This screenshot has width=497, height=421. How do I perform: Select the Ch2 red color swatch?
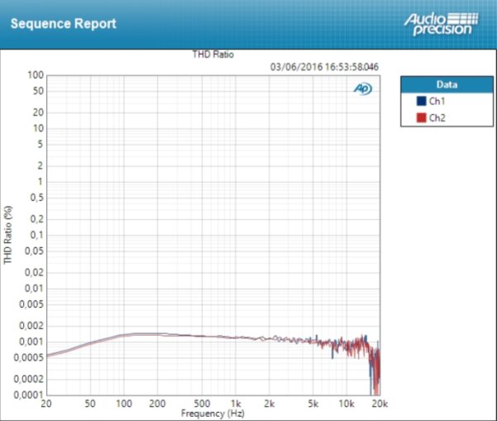coord(421,117)
